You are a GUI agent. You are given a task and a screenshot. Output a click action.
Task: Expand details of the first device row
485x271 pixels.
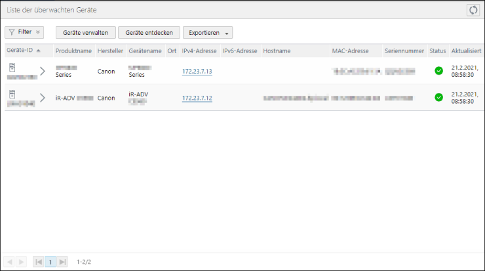pyautogui.click(x=43, y=71)
